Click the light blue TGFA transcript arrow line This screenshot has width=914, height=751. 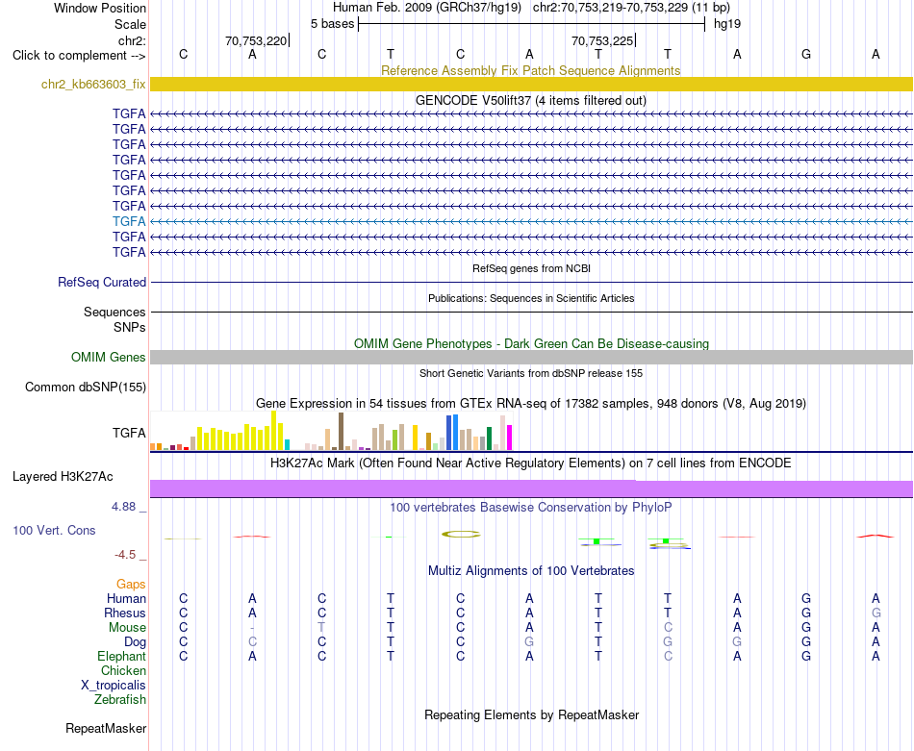[531, 221]
